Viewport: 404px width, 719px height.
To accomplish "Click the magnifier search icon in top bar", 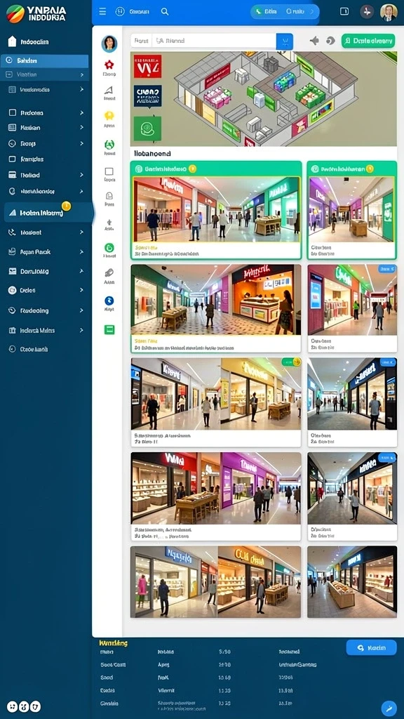I will [x=165, y=11].
